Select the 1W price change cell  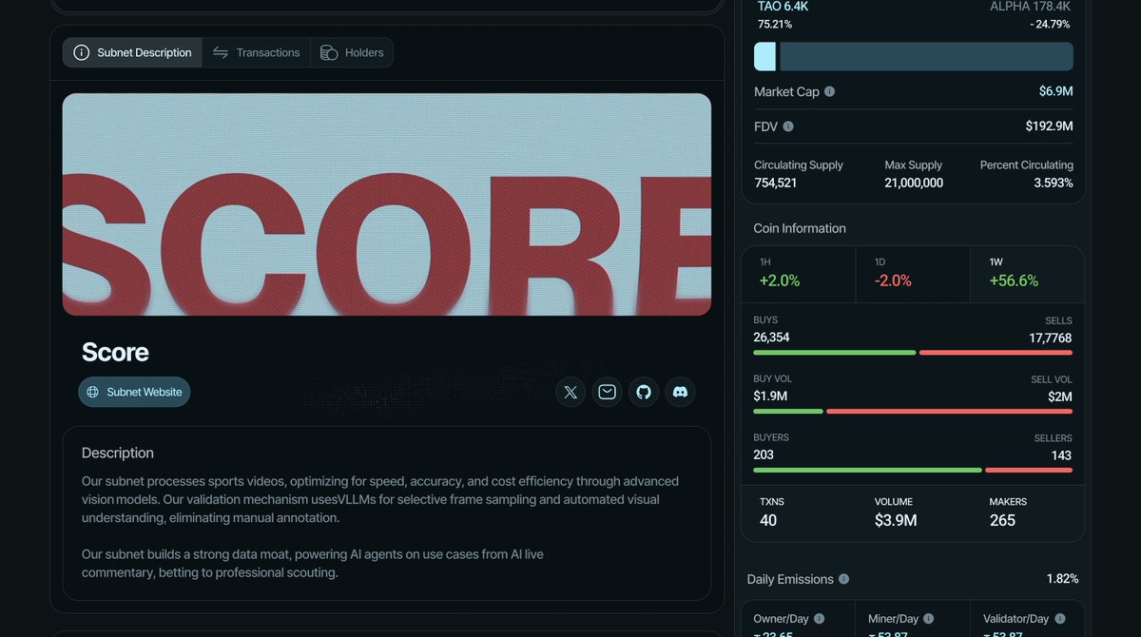1027,273
